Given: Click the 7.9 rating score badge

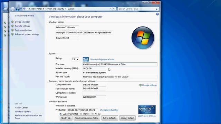Looking at the screenshot, I should [x=86, y=59].
